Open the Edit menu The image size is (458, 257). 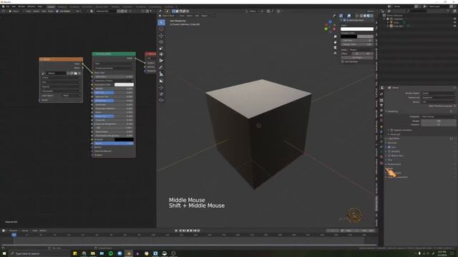[14, 6]
